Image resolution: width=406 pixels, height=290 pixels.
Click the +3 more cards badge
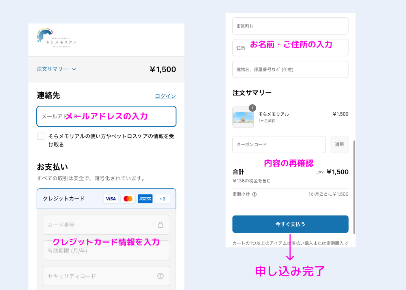(163, 198)
